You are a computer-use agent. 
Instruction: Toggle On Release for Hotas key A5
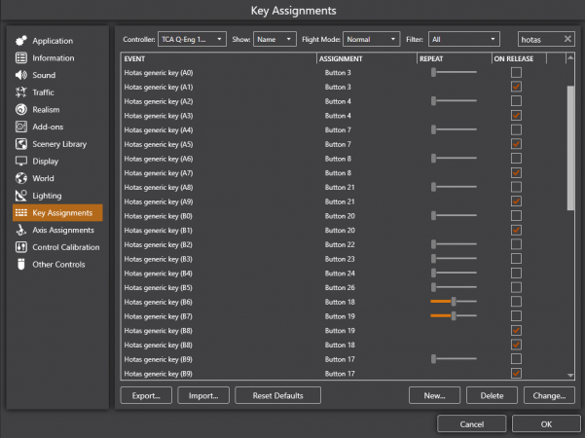tap(516, 144)
